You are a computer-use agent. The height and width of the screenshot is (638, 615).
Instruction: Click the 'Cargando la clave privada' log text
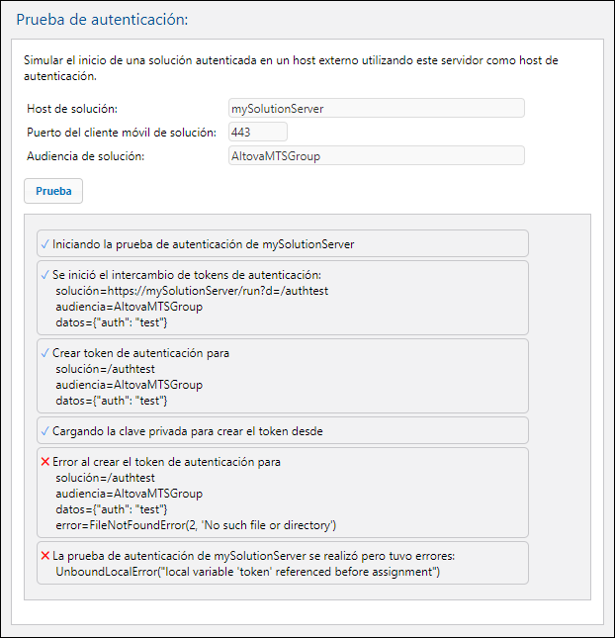coord(188,430)
